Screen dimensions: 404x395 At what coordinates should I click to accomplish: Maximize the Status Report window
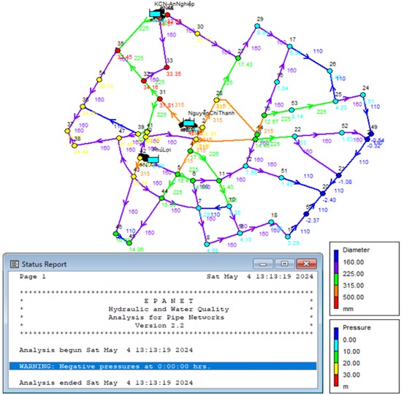click(284, 264)
